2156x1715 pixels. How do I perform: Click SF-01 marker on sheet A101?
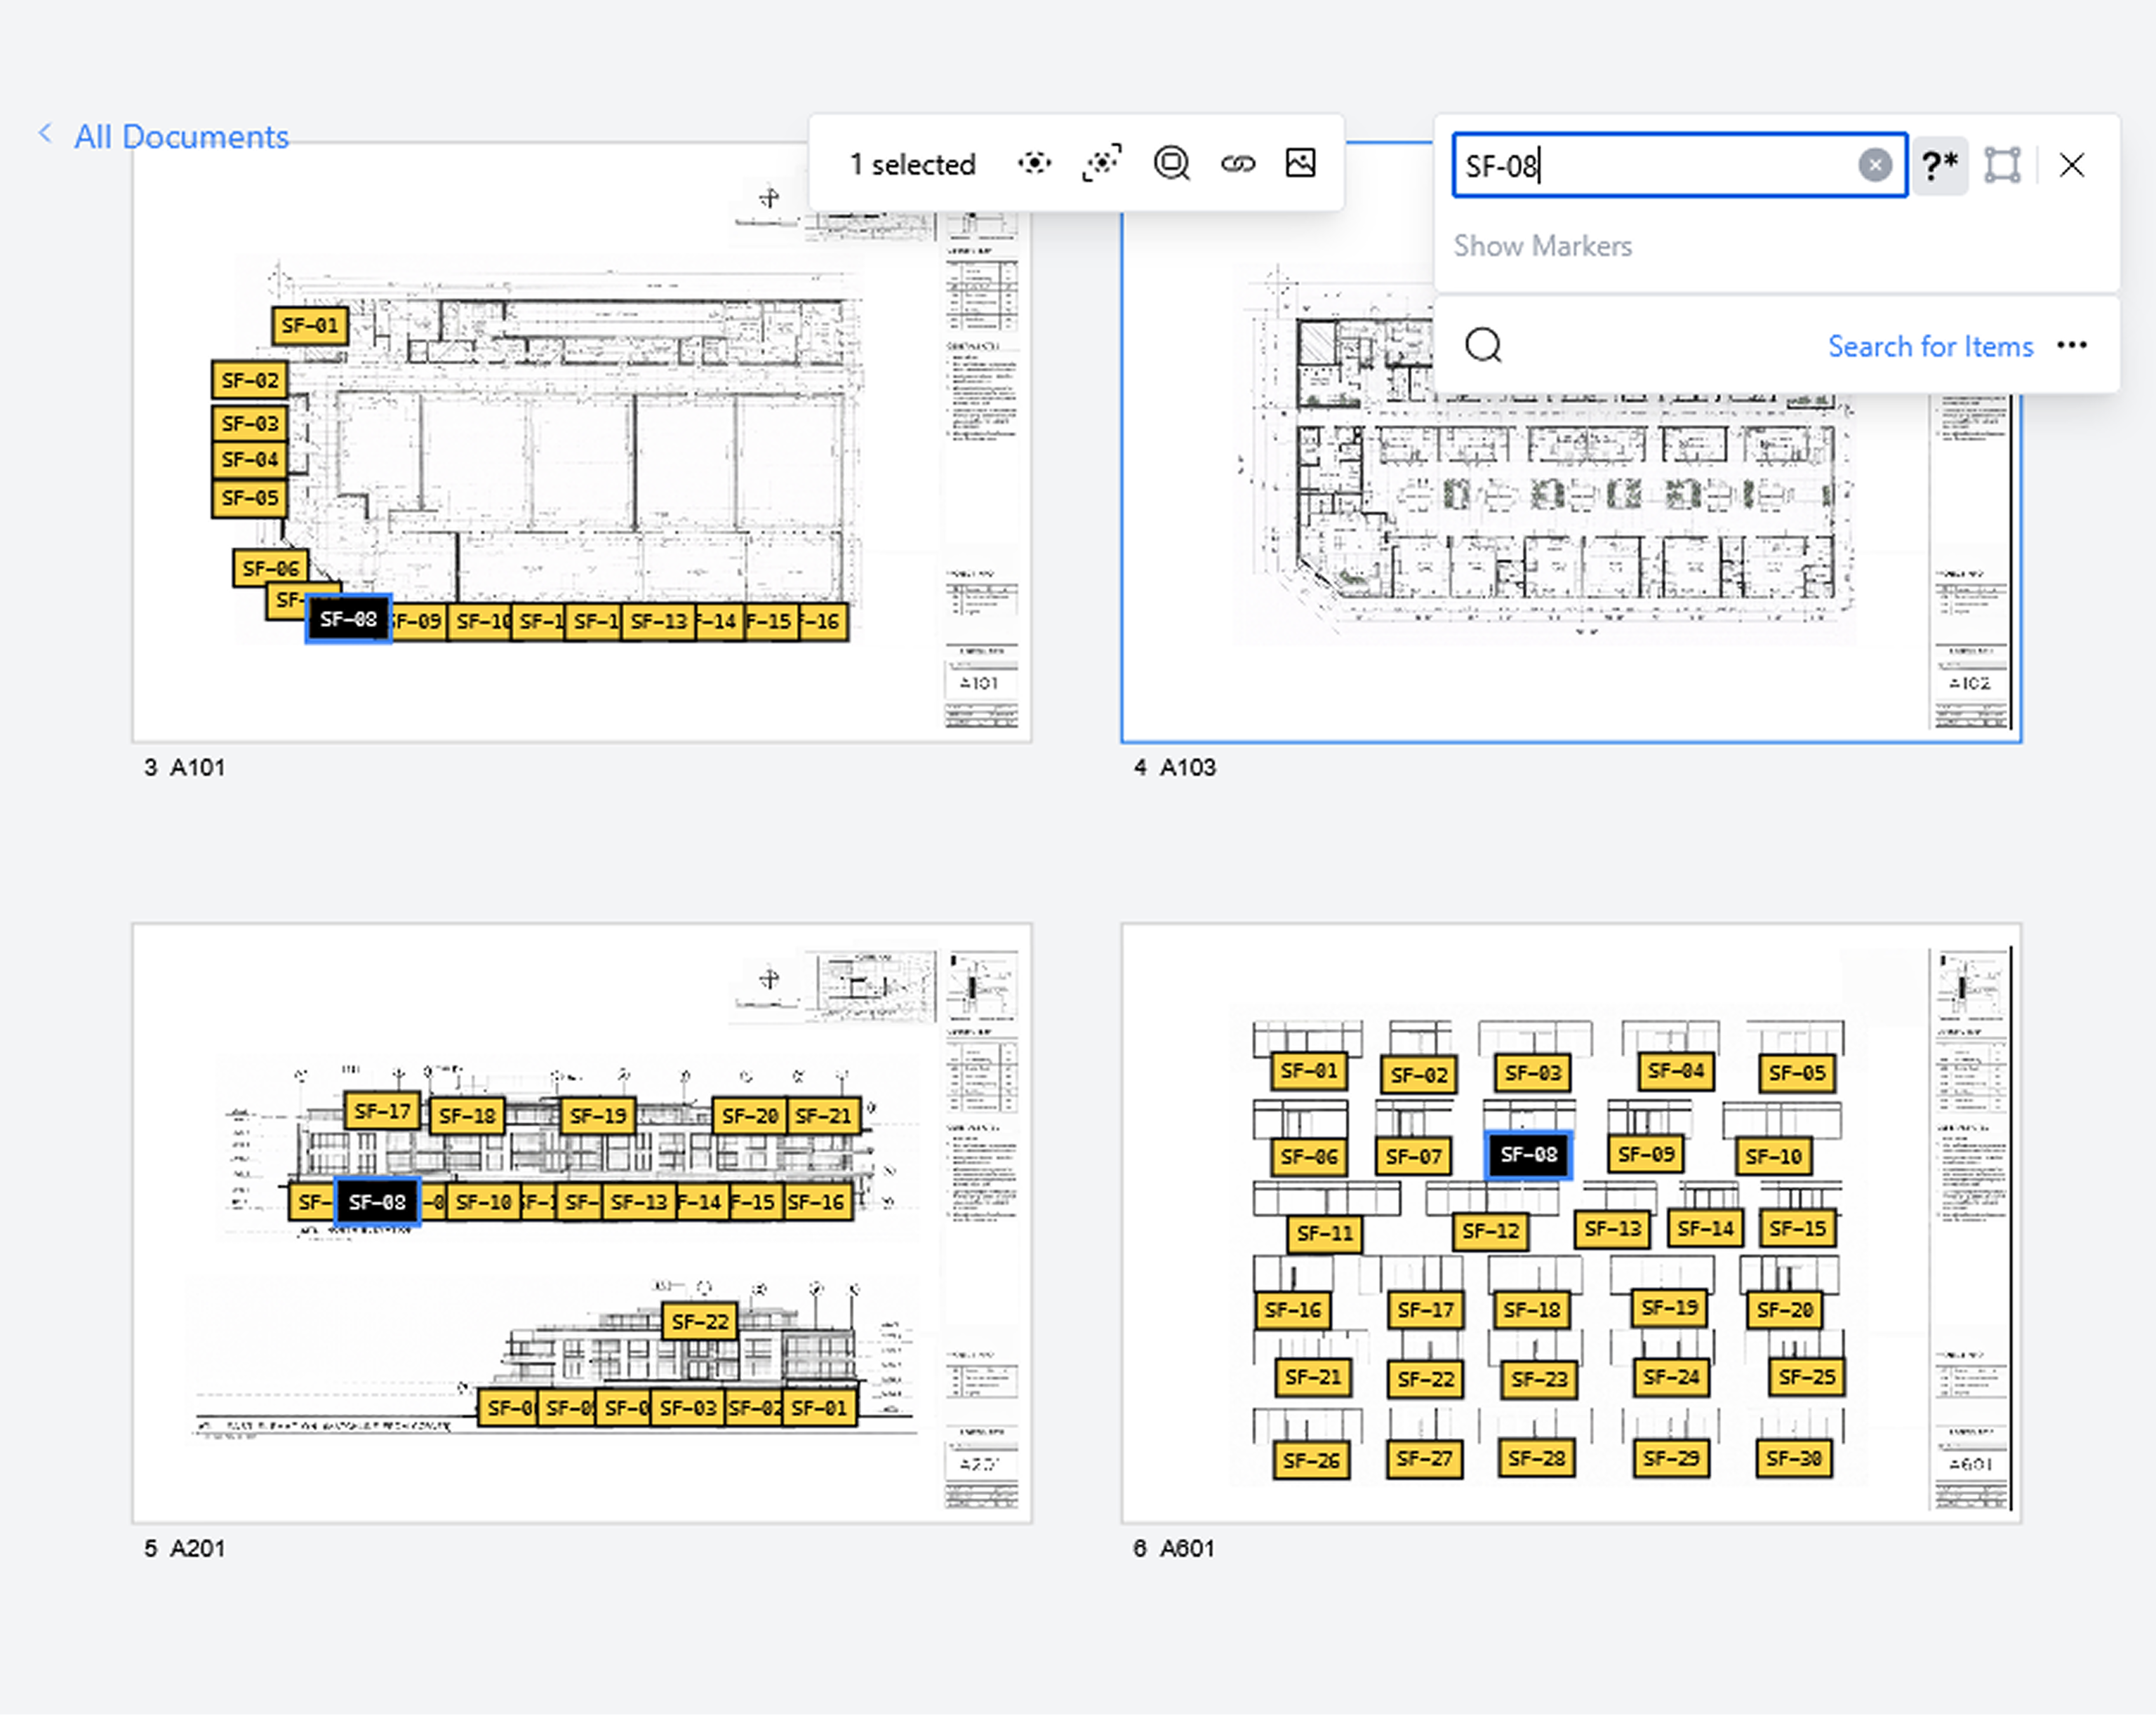point(310,325)
